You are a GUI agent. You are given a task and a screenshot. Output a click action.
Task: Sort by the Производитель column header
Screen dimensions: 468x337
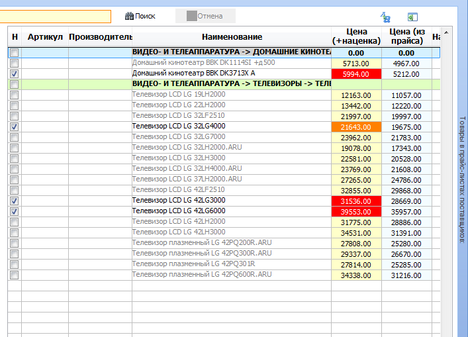click(101, 37)
